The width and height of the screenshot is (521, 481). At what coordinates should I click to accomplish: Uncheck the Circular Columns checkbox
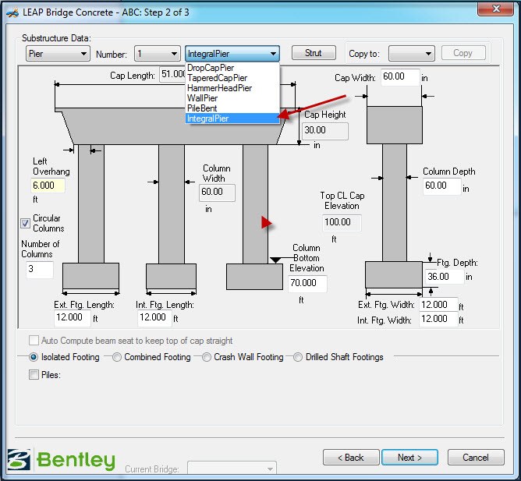click(26, 223)
